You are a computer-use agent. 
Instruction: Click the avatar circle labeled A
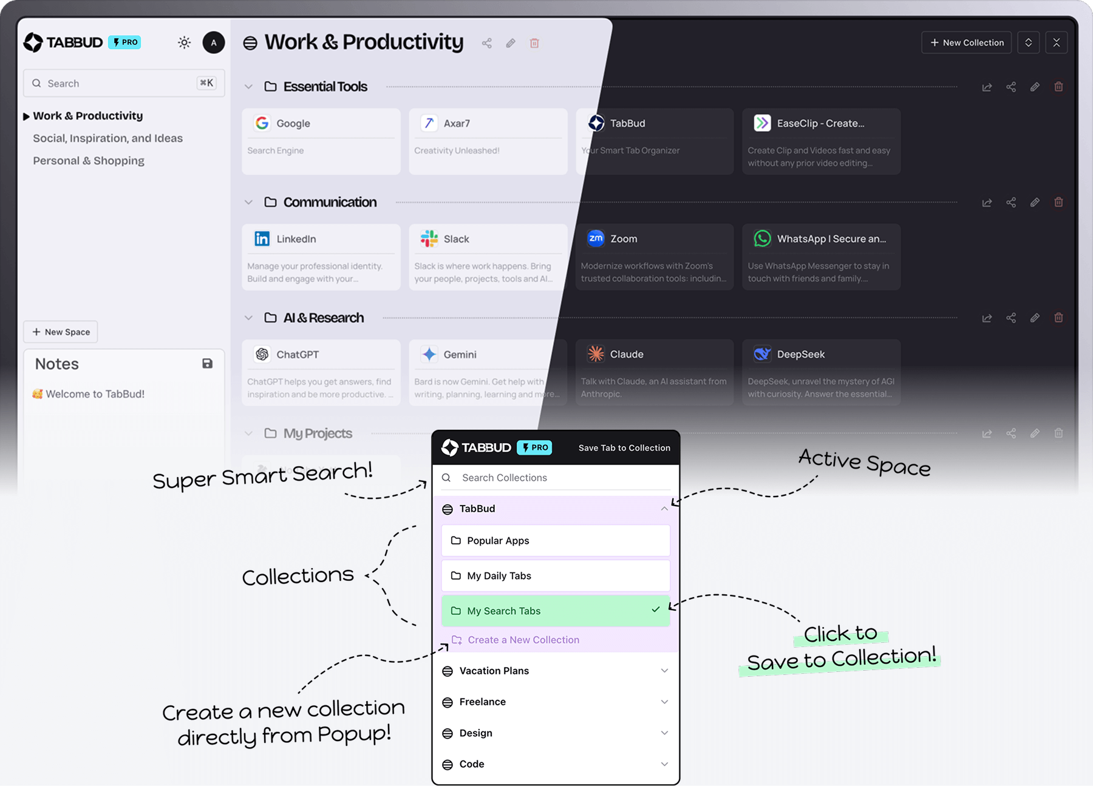[213, 42]
